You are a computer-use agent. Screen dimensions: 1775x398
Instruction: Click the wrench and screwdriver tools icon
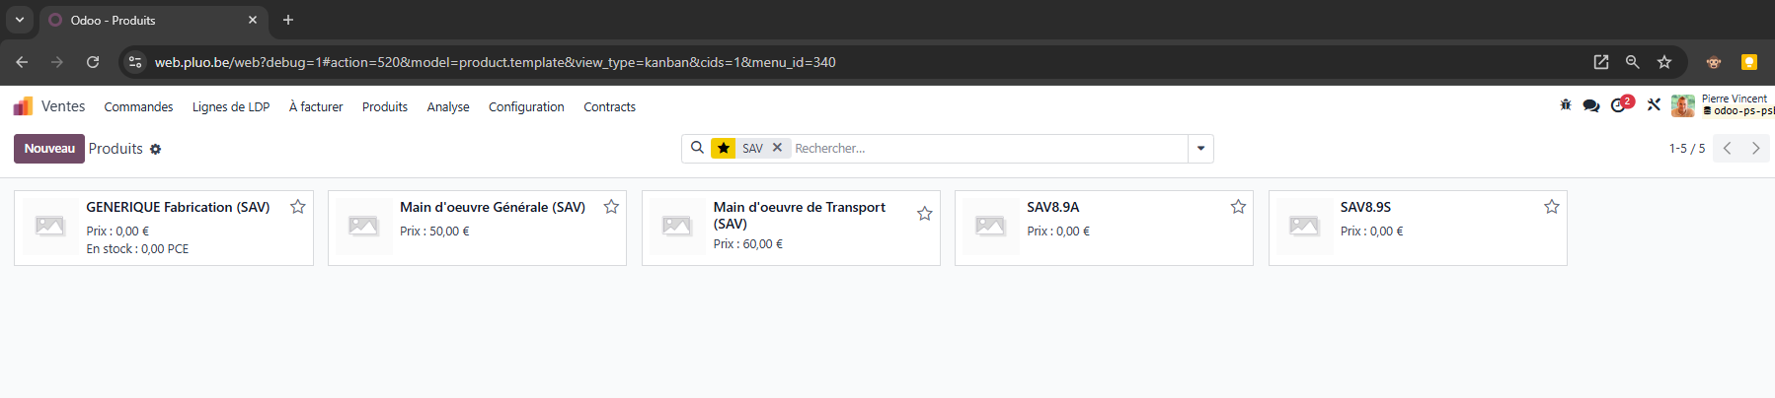pyautogui.click(x=1654, y=105)
